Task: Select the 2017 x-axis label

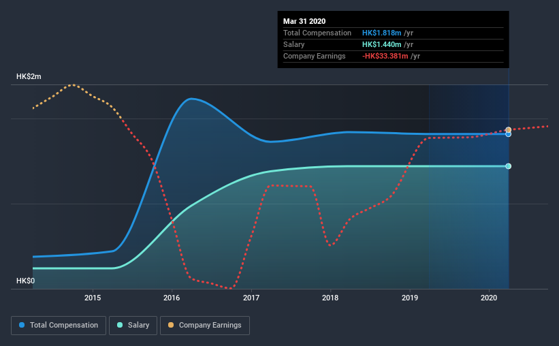Action: [251, 298]
